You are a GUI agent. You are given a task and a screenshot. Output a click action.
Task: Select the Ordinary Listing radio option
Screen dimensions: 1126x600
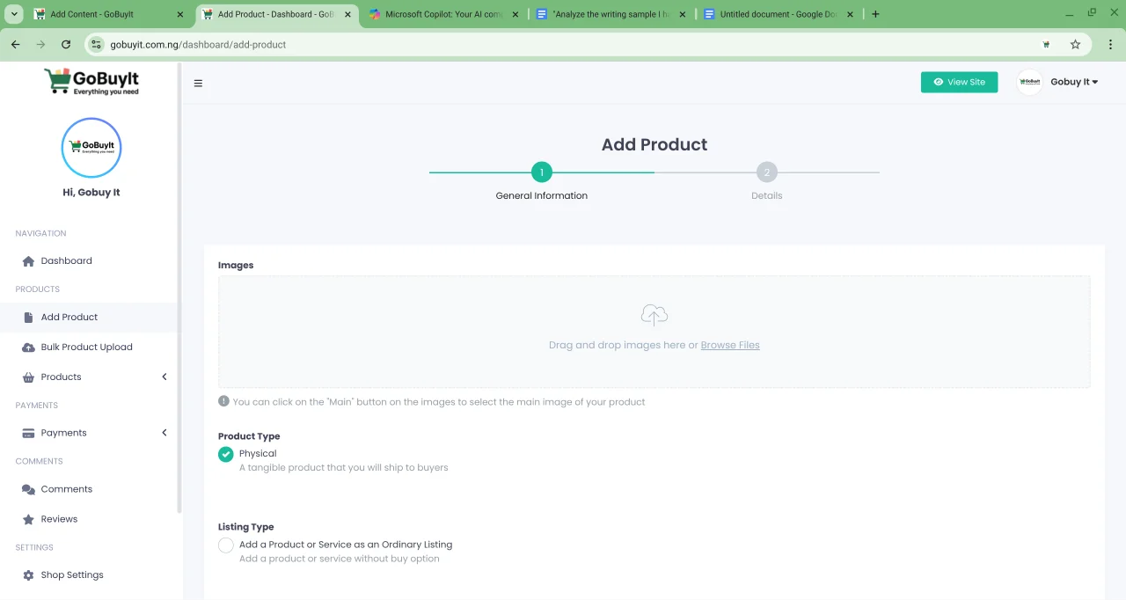[x=226, y=545]
